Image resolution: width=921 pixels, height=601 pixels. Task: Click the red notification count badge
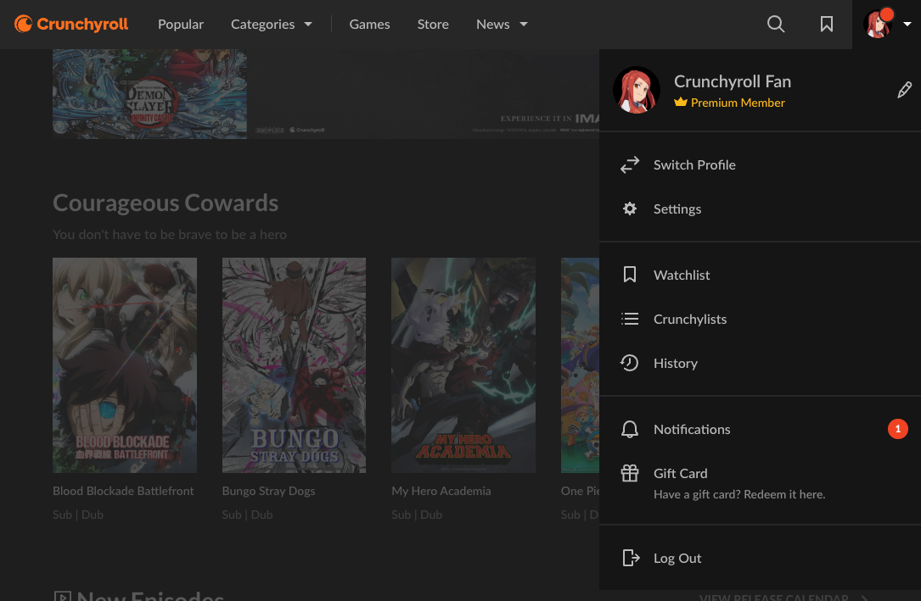point(897,429)
